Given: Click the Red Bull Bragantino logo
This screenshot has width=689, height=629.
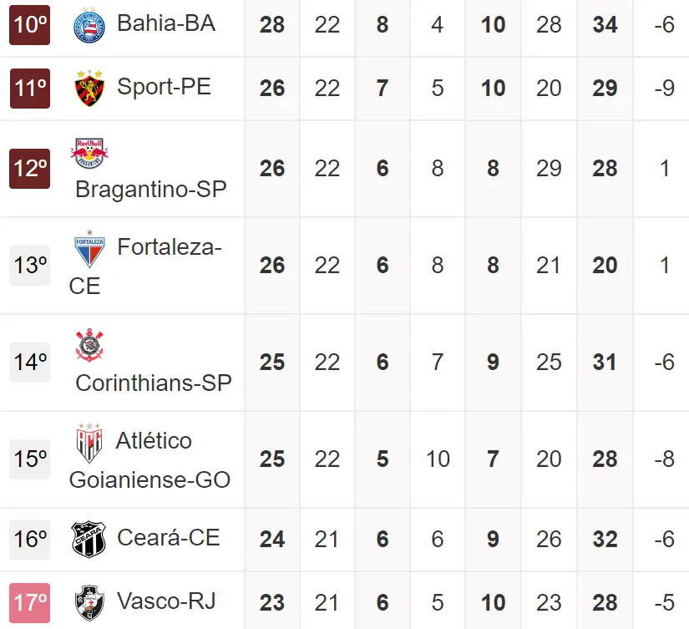Looking at the screenshot, I should (89, 152).
